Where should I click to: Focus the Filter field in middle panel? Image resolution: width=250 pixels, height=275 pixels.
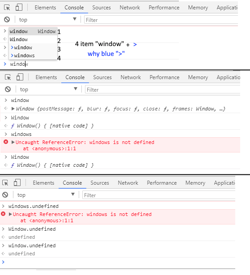[162, 89]
